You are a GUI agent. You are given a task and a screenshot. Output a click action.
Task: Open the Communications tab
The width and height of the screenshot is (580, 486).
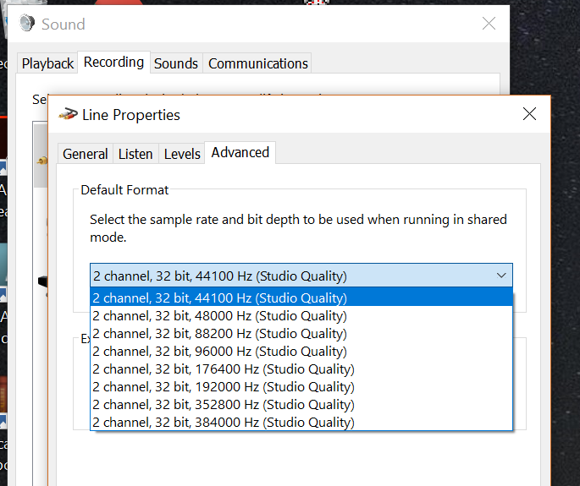point(258,63)
